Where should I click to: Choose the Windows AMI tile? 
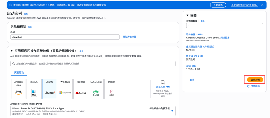(x=65, y=89)
